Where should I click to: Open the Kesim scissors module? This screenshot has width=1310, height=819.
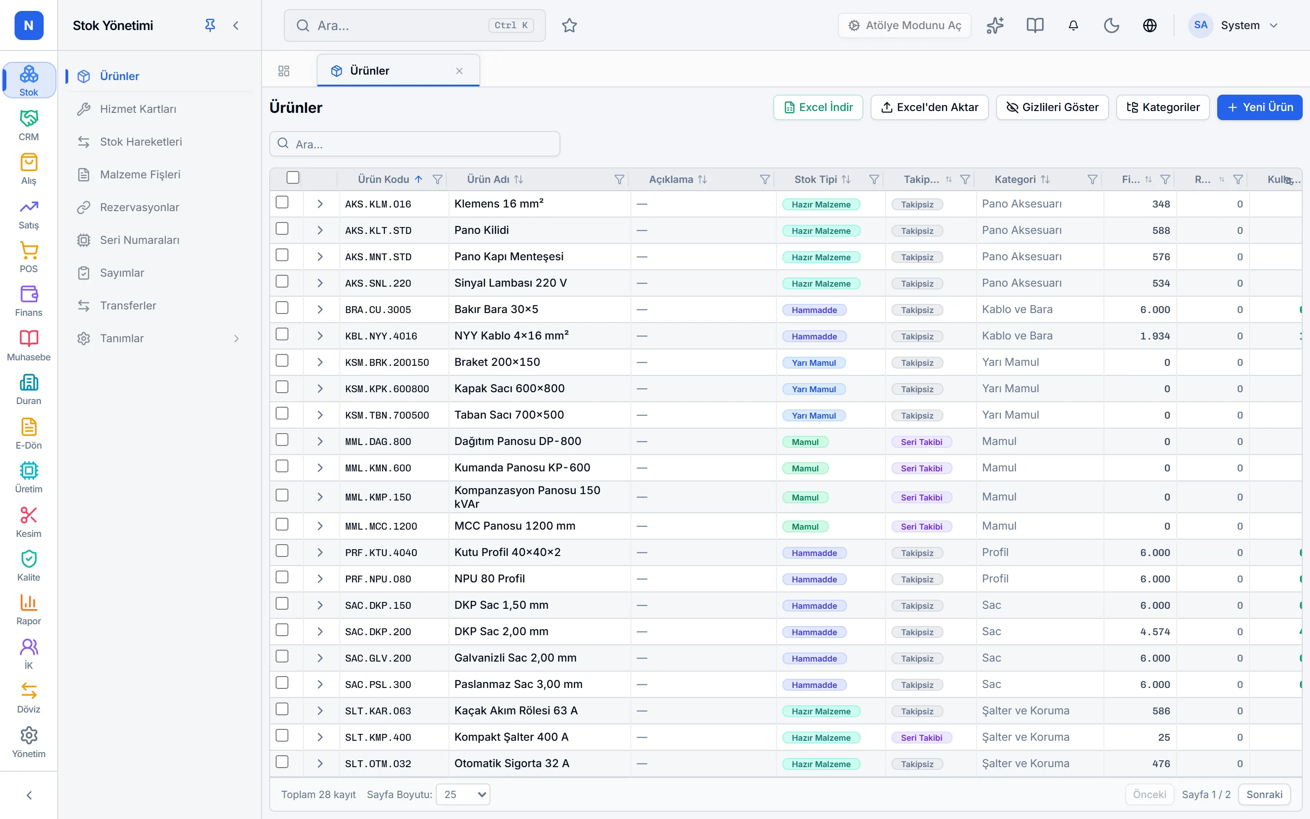29,521
